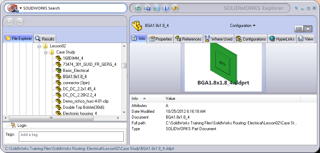320x153 pixels.
Task: Click the Value column header
Action: (x=232, y=98)
